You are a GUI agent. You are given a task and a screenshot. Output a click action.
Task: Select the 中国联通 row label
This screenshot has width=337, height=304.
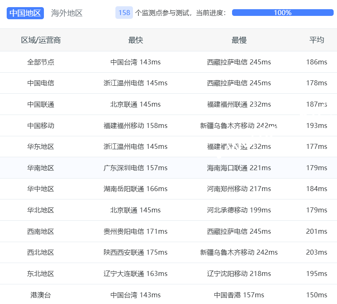pos(41,104)
